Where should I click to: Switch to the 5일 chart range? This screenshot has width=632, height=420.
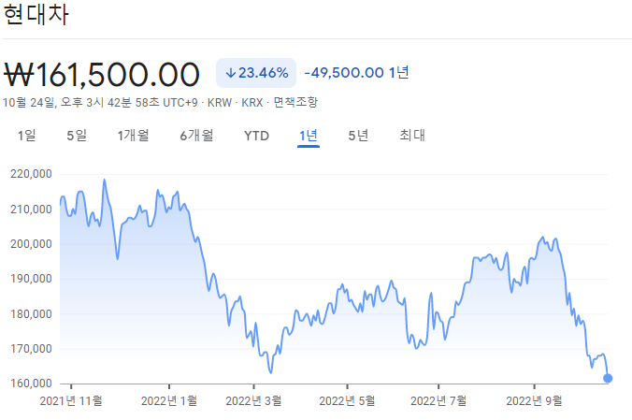click(x=77, y=136)
